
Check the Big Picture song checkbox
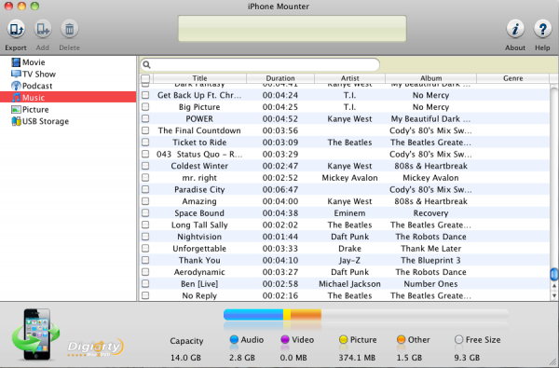coord(145,107)
